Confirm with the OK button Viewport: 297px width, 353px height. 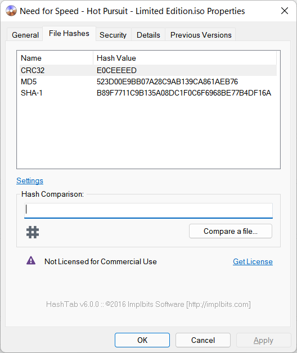tap(142, 340)
